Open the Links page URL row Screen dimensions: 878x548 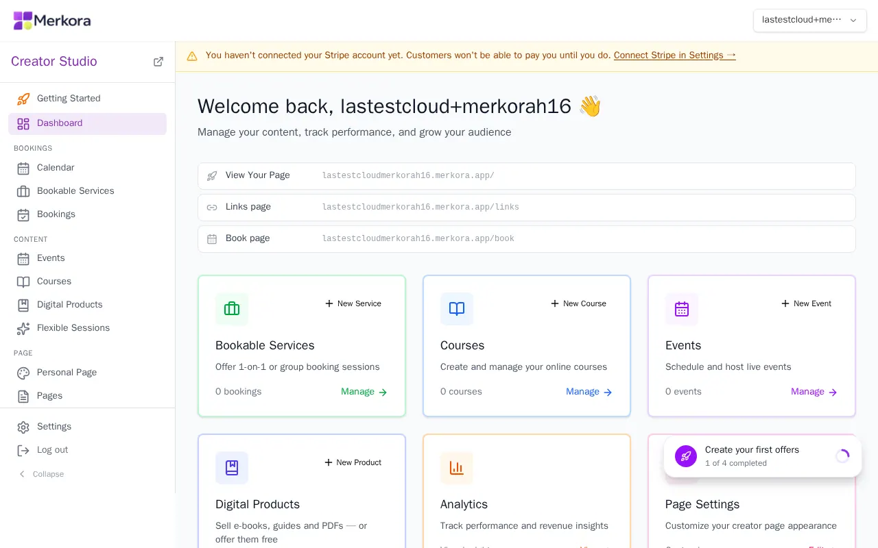tap(527, 208)
